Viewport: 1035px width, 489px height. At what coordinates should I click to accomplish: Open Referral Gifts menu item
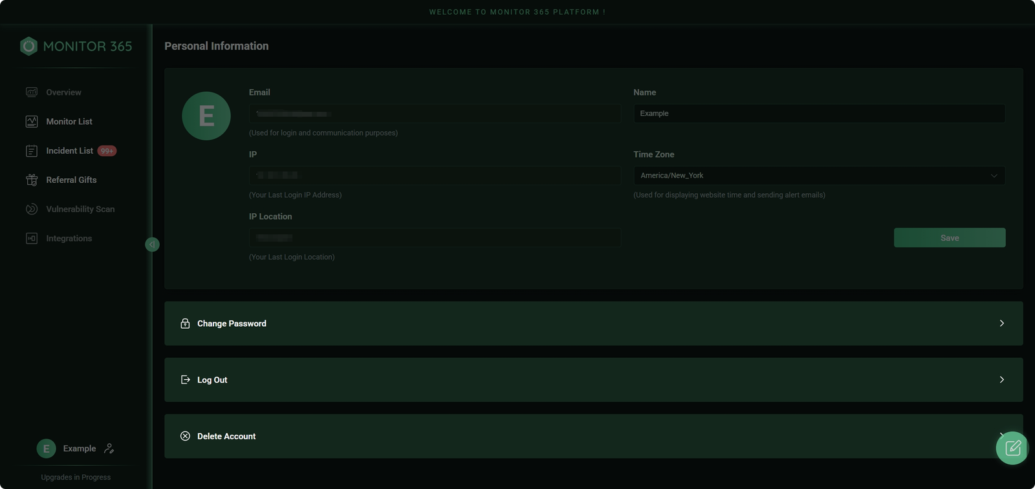tap(71, 180)
